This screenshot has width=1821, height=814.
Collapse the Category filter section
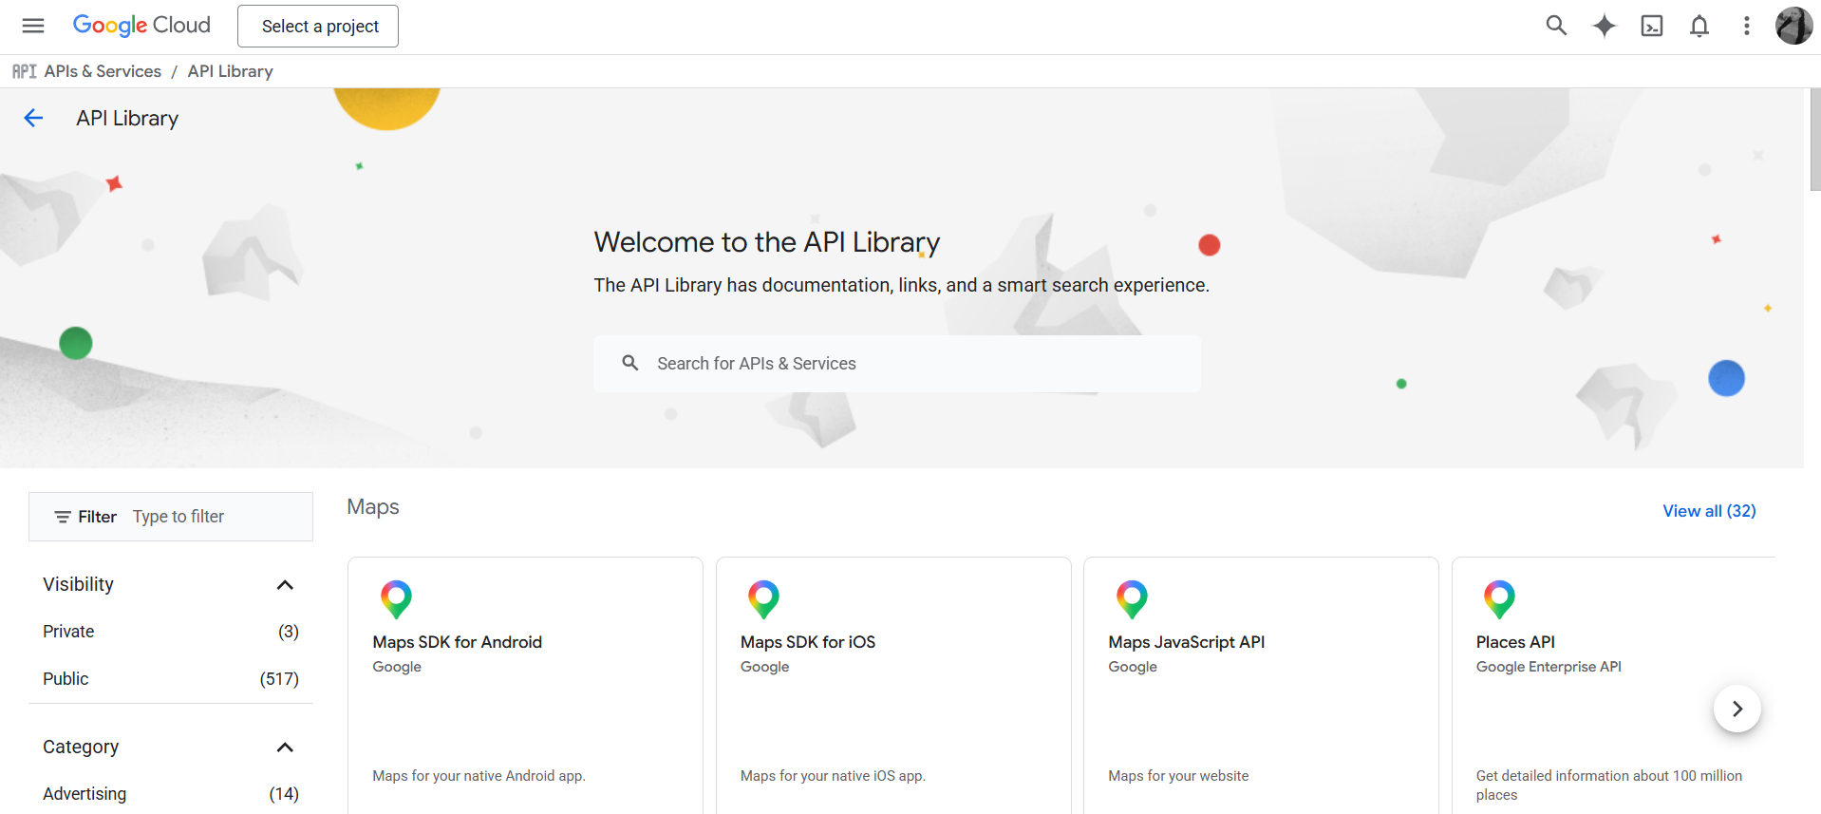pyautogui.click(x=285, y=747)
